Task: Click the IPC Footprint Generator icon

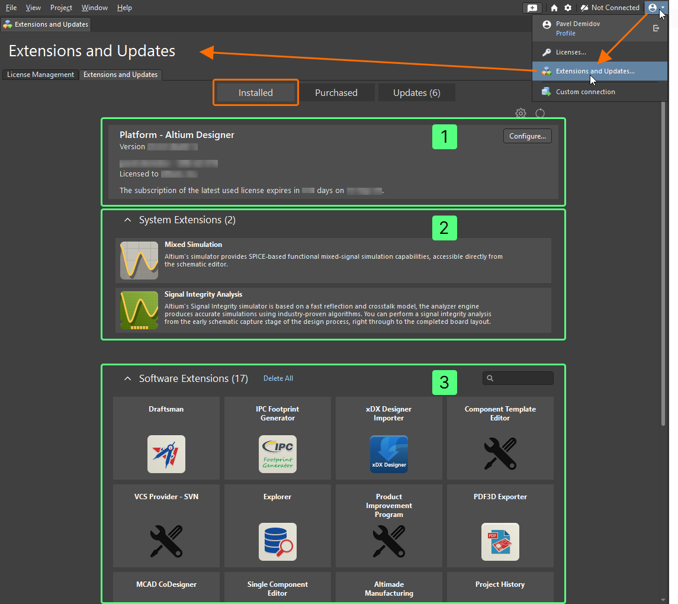Action: click(278, 454)
